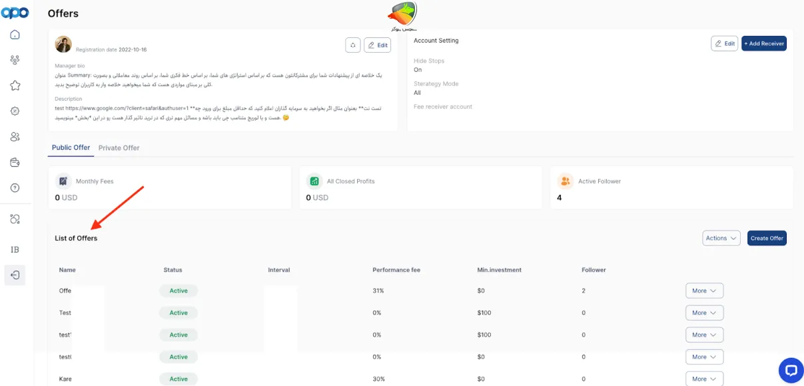The height and width of the screenshot is (386, 804).
Task: Switch to the Private Offer tab
Action: coord(119,147)
